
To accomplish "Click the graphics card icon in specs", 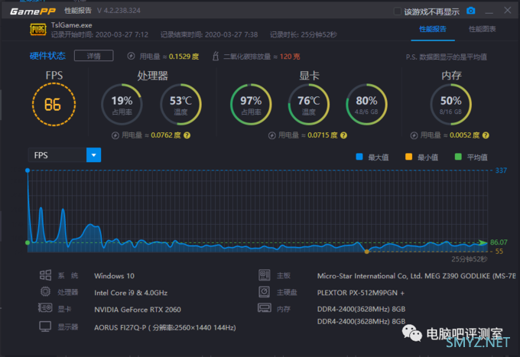I will click(x=45, y=308).
